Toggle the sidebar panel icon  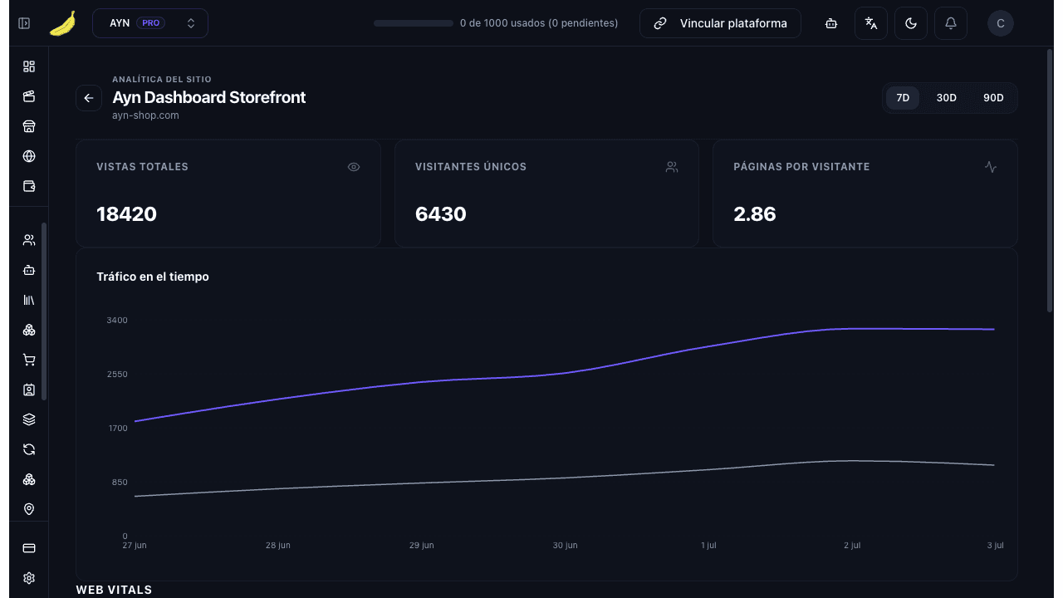click(x=24, y=23)
